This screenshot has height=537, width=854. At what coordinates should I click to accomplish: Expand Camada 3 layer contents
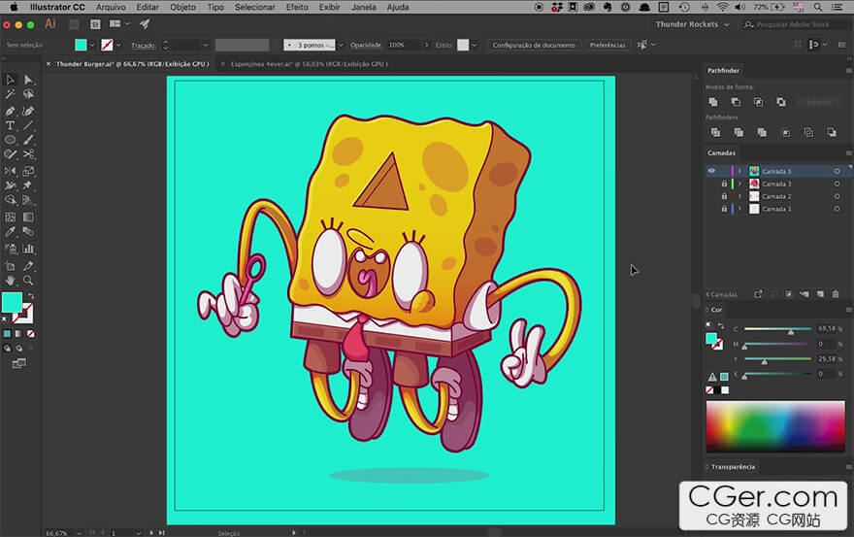tap(739, 184)
